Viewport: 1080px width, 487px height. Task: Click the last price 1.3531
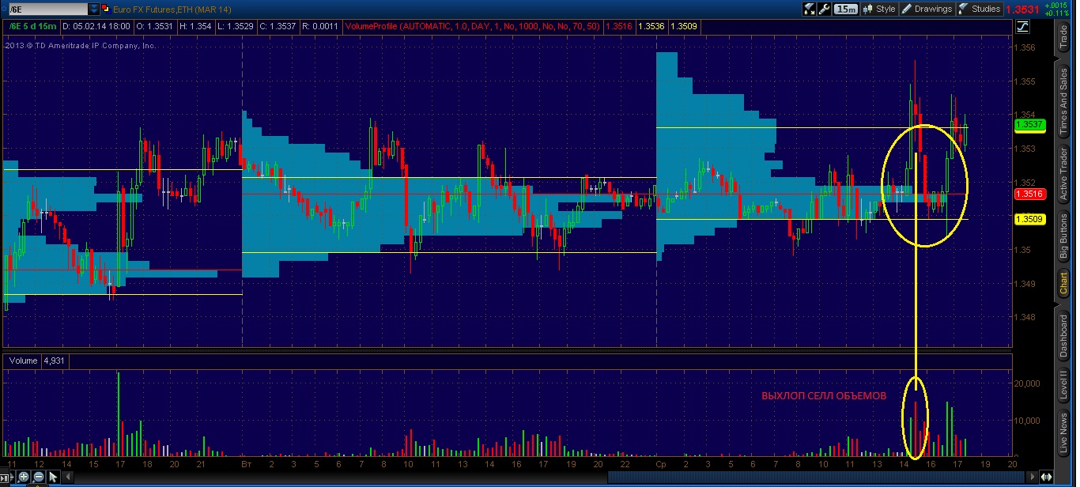[1023, 9]
